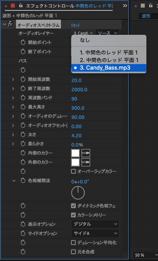
Task: Open the ソース dropdown for audio layer
Action: (x=107, y=33)
